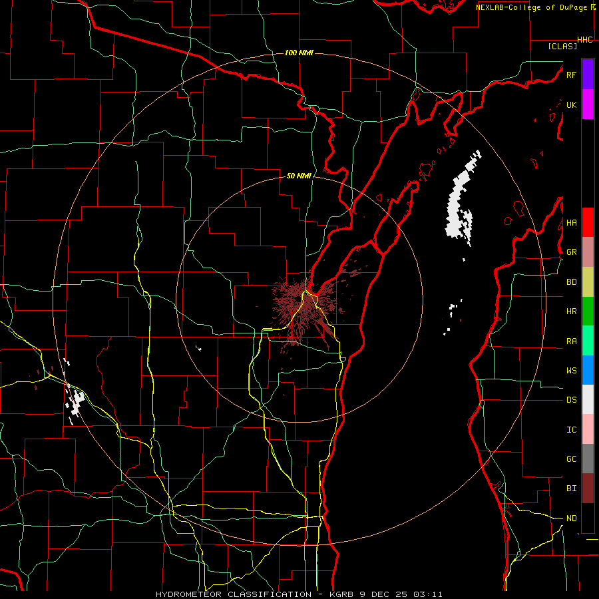Click the HR legend label
This screenshot has width=599, height=599.
pyautogui.click(x=571, y=311)
